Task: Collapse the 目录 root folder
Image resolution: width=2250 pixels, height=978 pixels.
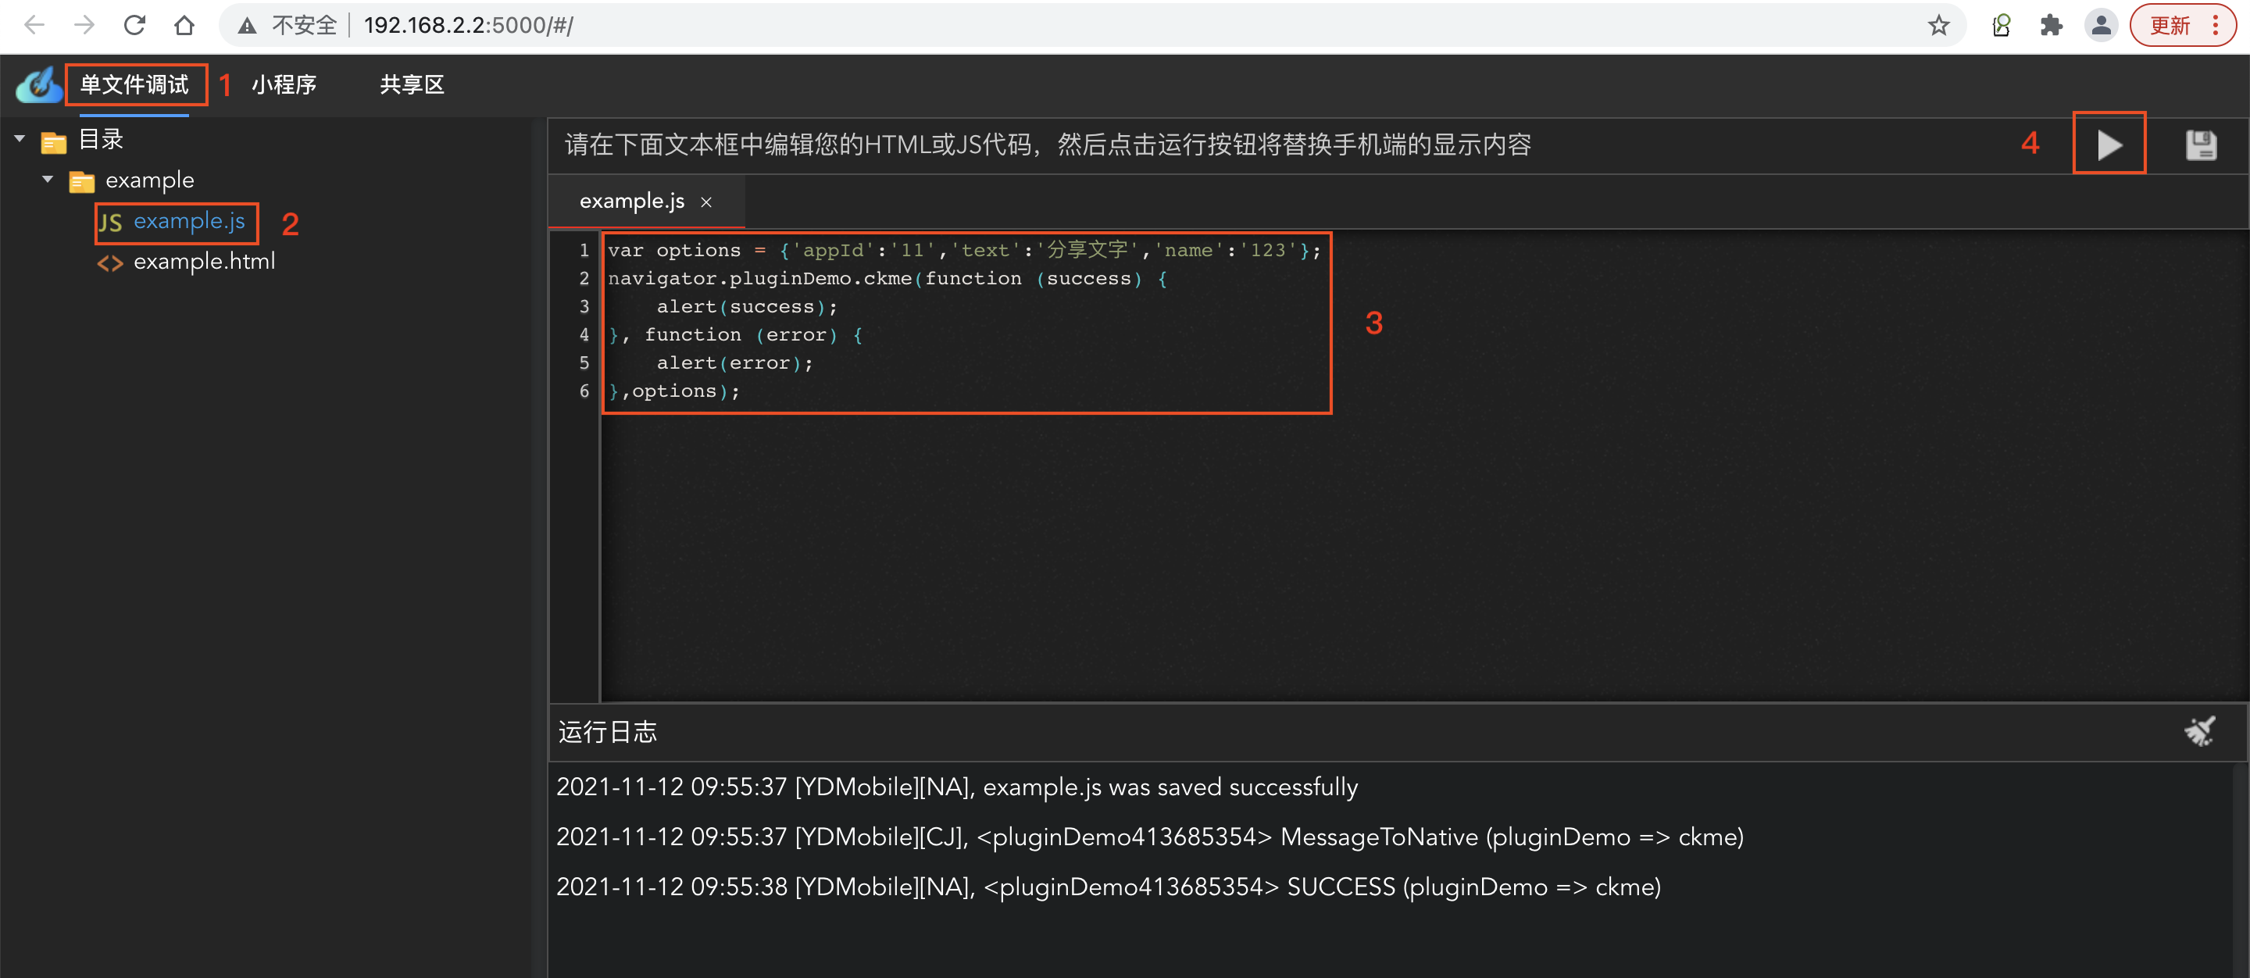Action: point(20,139)
